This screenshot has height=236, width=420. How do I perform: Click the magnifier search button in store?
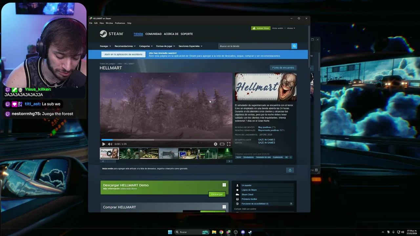(x=294, y=46)
